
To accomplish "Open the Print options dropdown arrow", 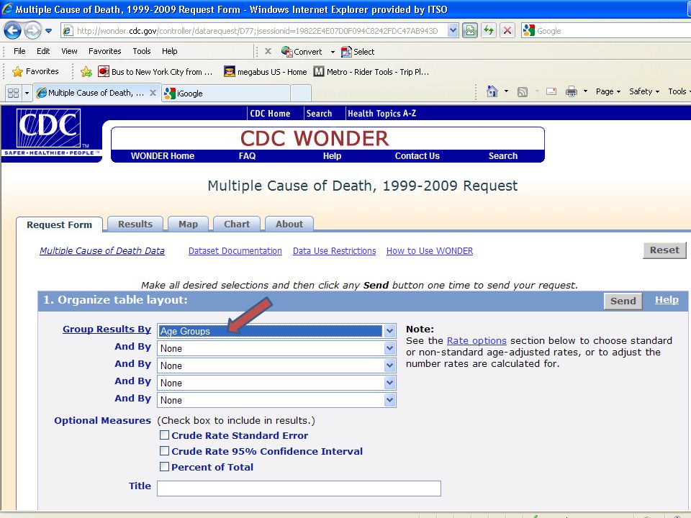I will 585,91.
